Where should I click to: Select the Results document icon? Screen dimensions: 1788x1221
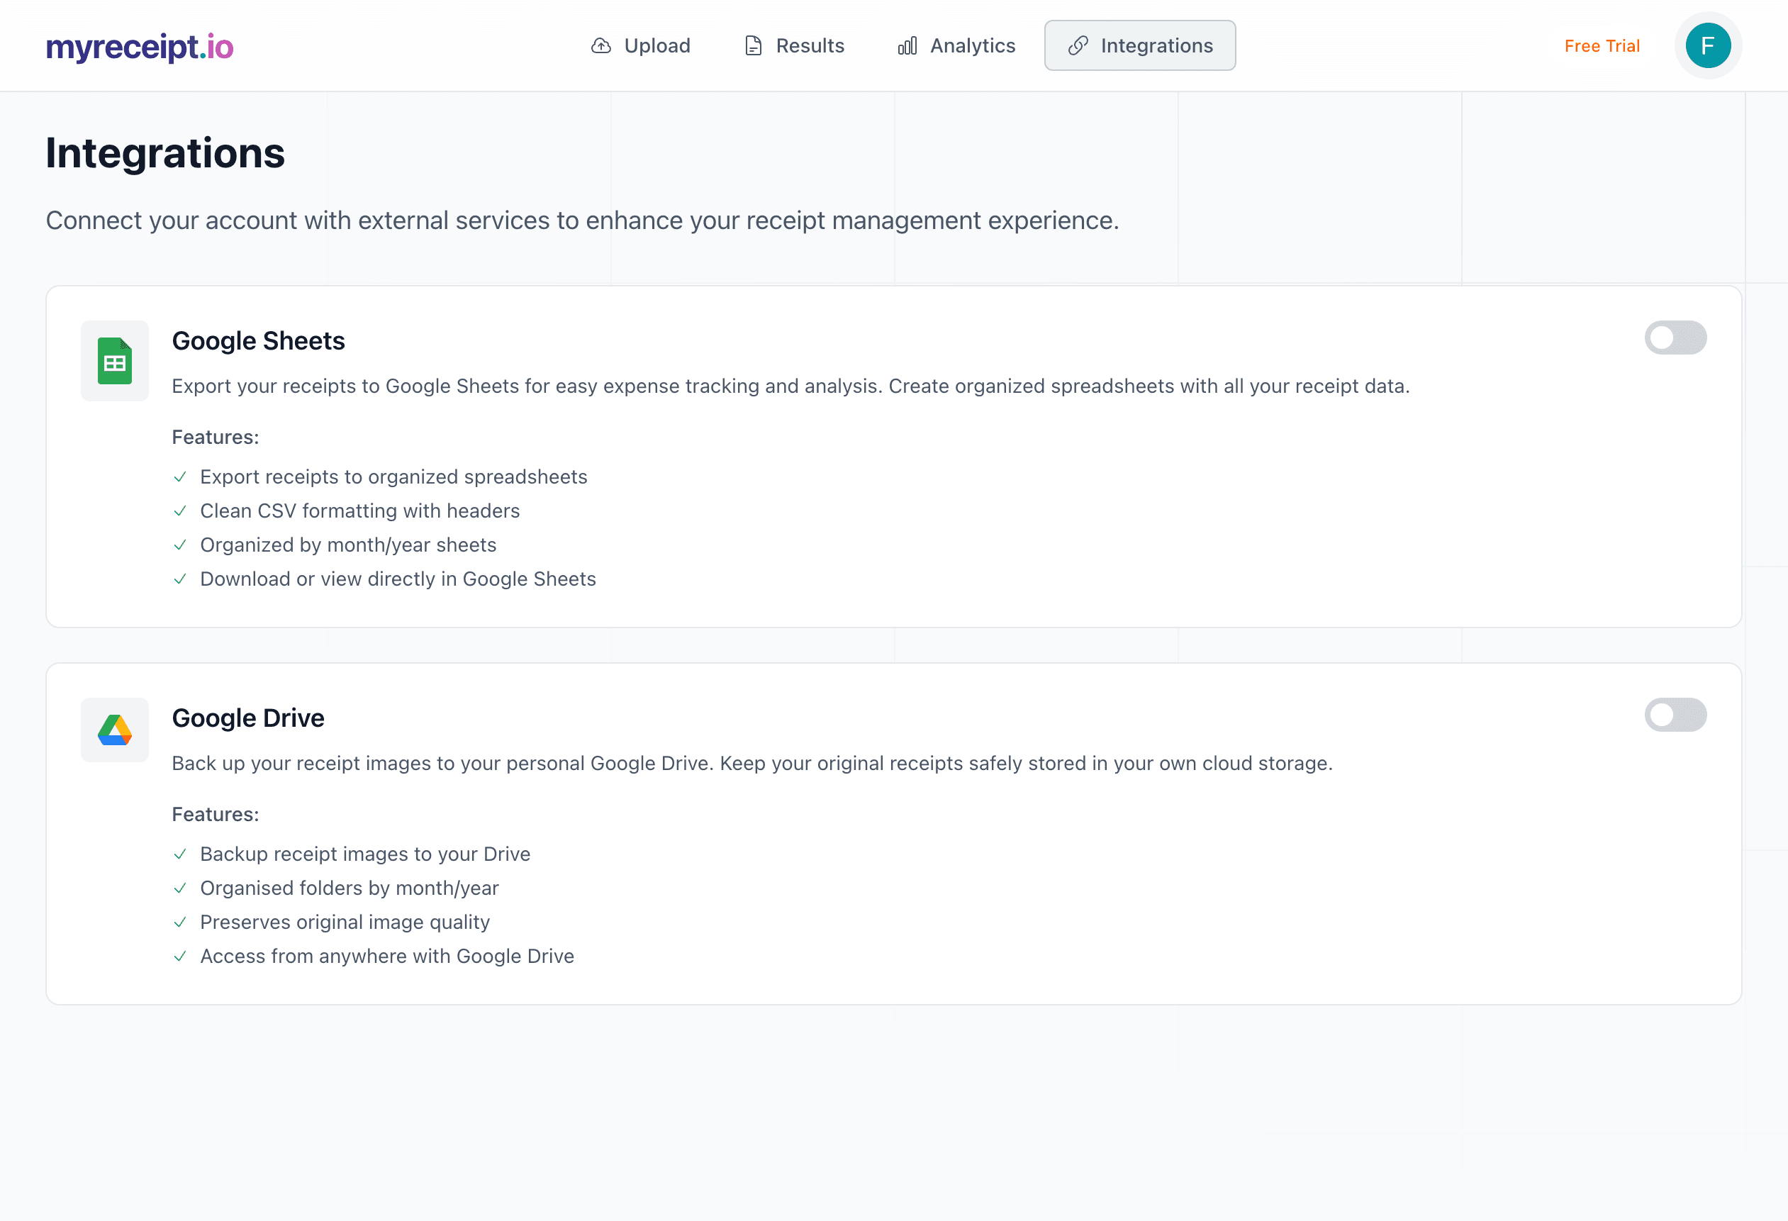pyautogui.click(x=752, y=45)
